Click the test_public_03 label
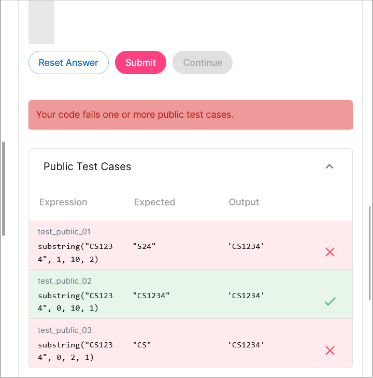The width and height of the screenshot is (373, 378). (64, 330)
